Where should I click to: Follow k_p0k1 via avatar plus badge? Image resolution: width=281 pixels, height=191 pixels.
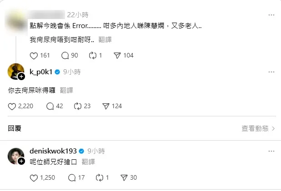(x=21, y=76)
